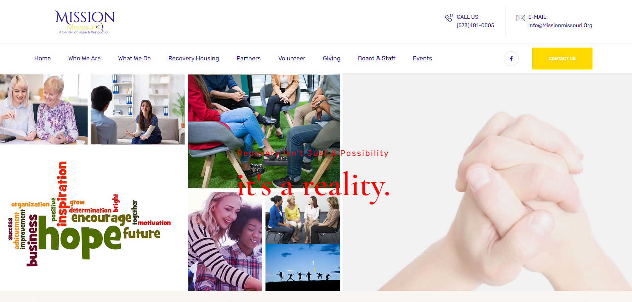Screen dimensions: 632x302
Task: Click the Info@Missionmissouri.Org email link
Action: [x=560, y=25]
